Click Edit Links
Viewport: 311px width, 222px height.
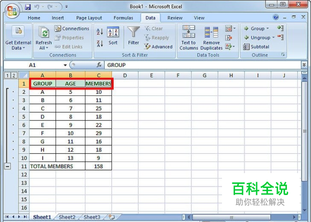pyautogui.click(x=69, y=47)
